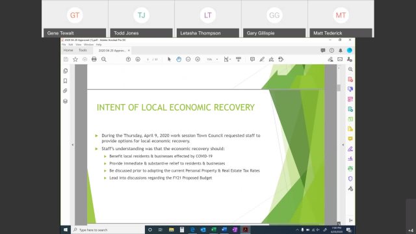
Task: Open the Help menu
Action: click(x=99, y=45)
